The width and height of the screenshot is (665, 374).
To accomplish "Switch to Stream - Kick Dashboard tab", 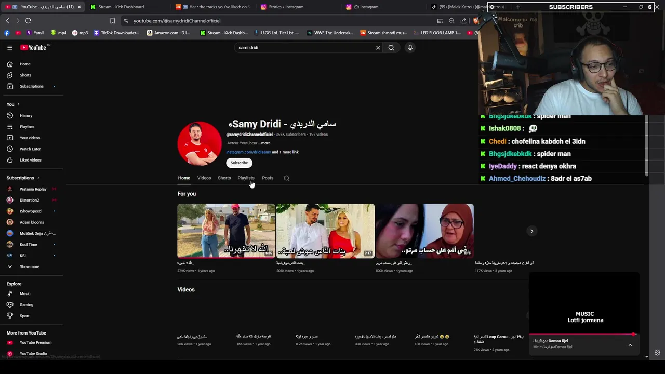I will pyautogui.click(x=121, y=7).
